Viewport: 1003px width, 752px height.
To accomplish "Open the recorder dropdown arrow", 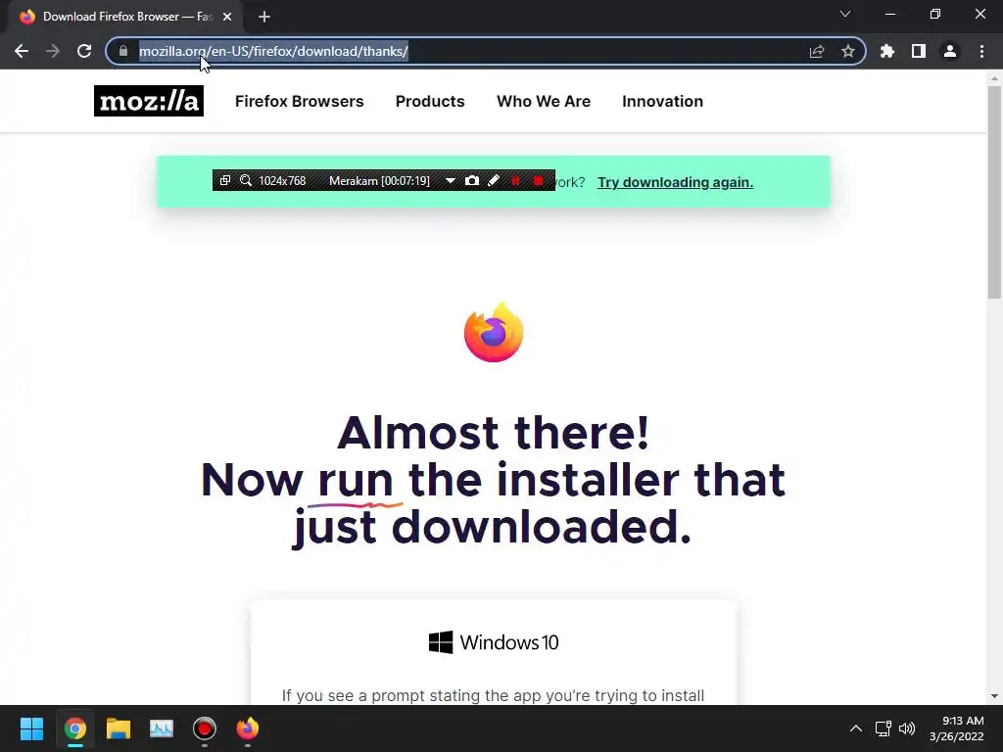I will click(451, 181).
